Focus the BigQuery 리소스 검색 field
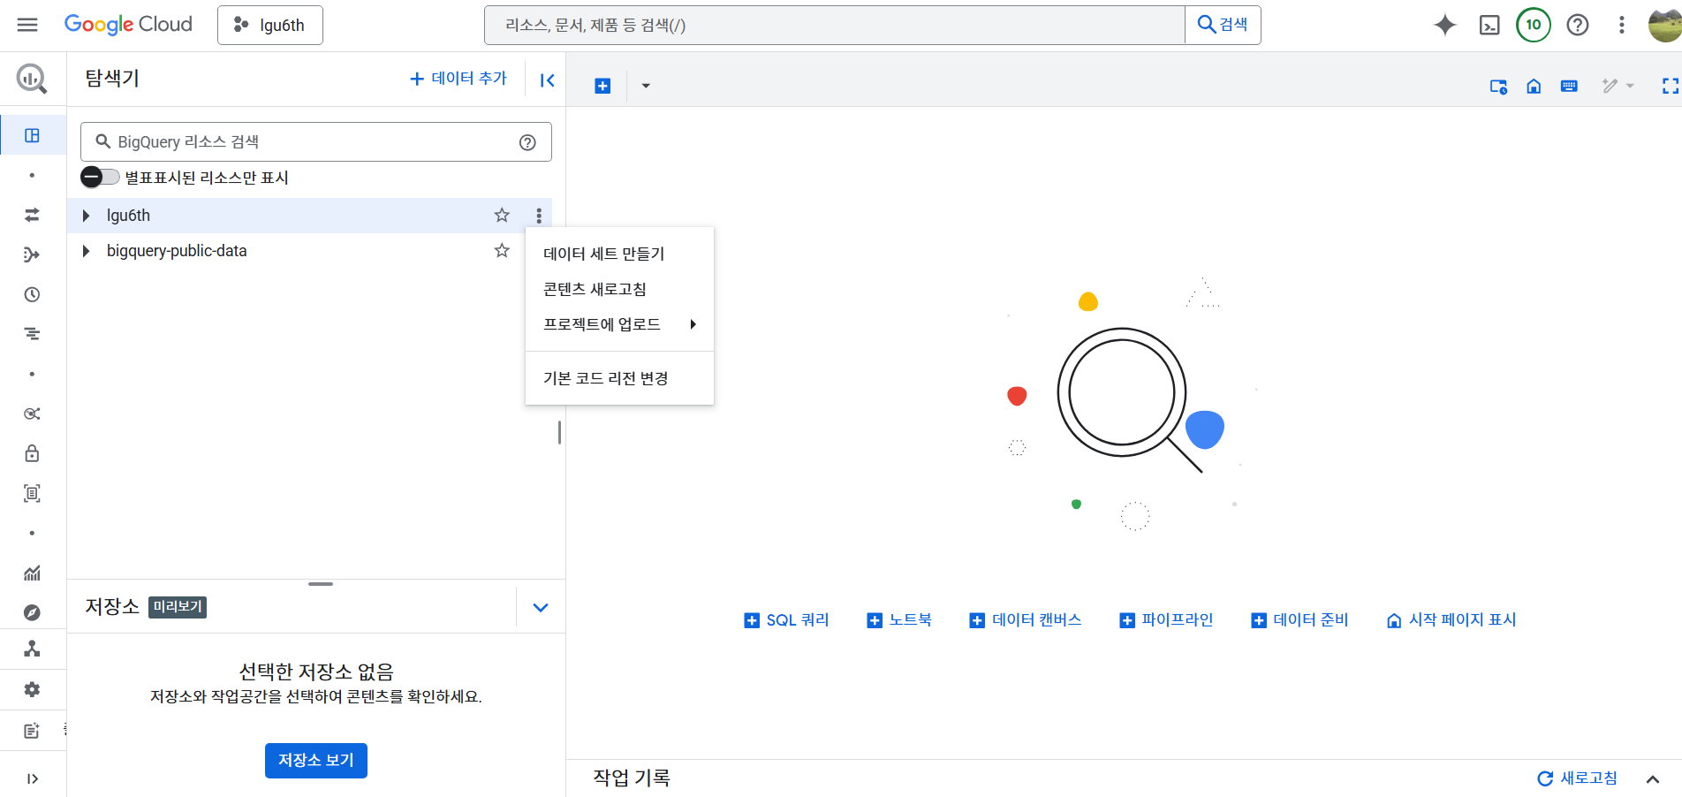The image size is (1682, 797). click(x=316, y=141)
